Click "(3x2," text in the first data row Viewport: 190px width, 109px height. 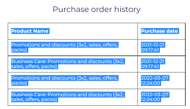point(82,45)
